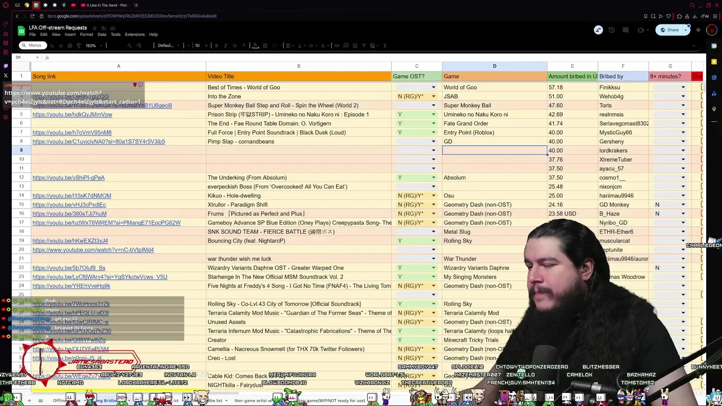Open fill color picker in toolbar
Image resolution: width=722 pixels, height=406 pixels.
(255, 46)
